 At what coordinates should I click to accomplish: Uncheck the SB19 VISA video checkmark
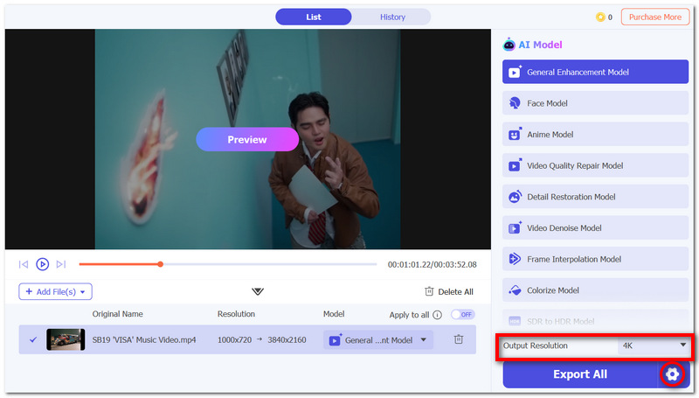pos(33,339)
